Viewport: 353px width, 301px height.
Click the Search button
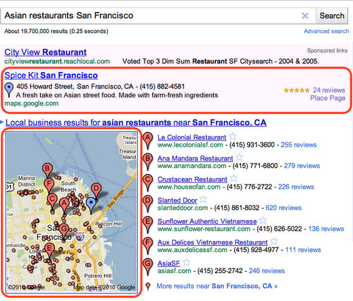332,16
